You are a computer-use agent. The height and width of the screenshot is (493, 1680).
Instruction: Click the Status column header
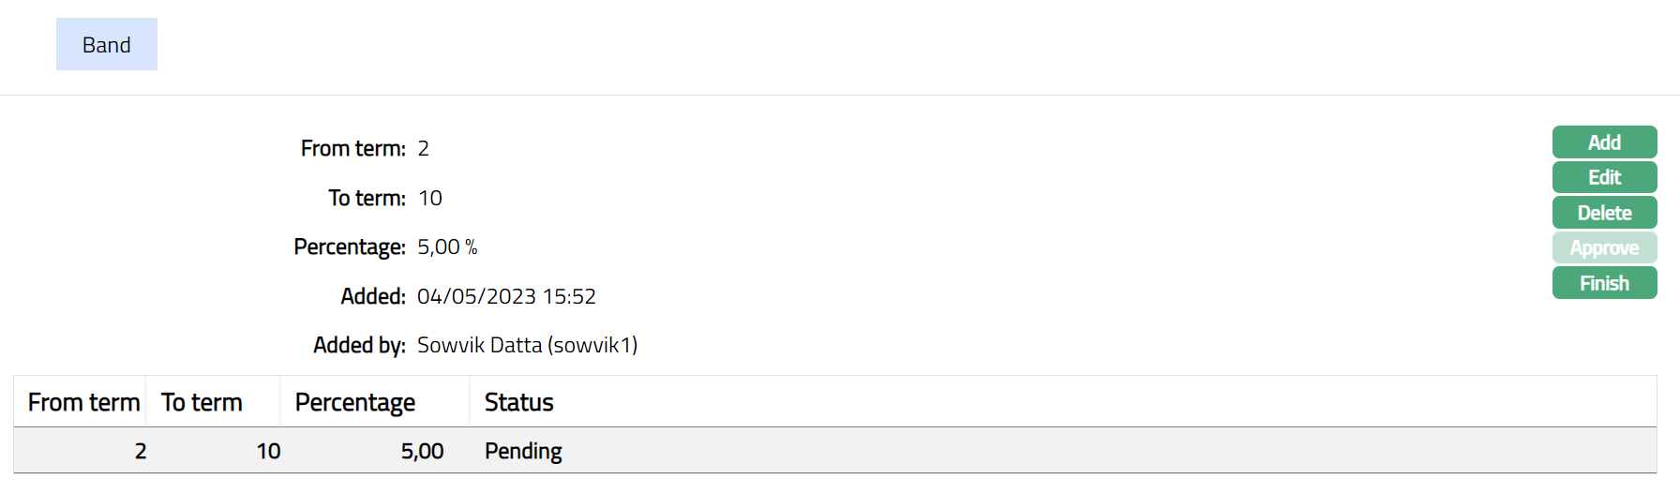click(518, 402)
